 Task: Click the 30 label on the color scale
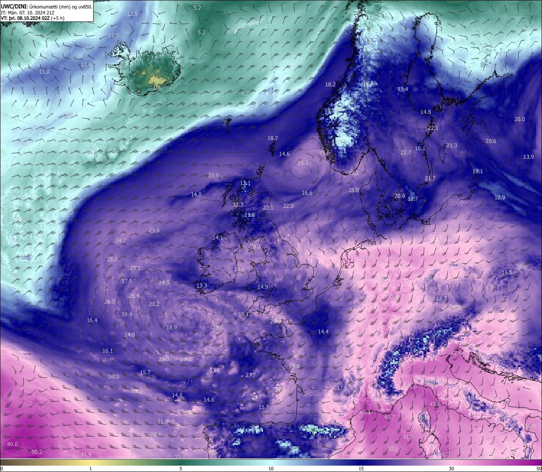(x=451, y=468)
